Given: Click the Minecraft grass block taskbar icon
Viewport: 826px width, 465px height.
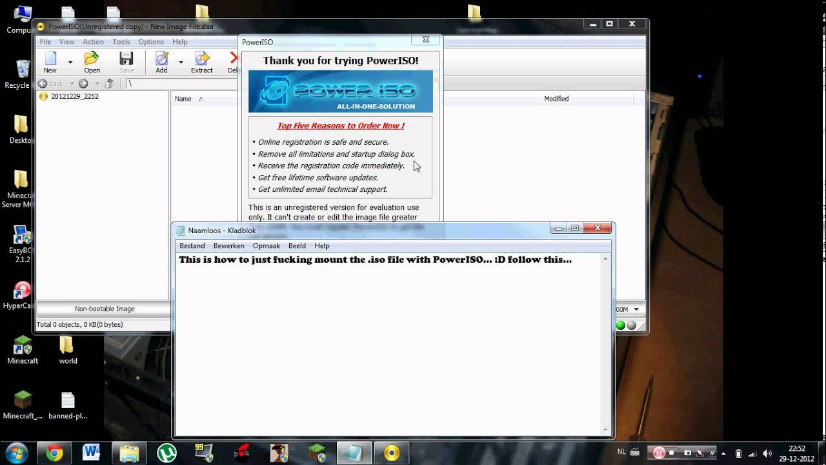Looking at the screenshot, I should point(317,453).
